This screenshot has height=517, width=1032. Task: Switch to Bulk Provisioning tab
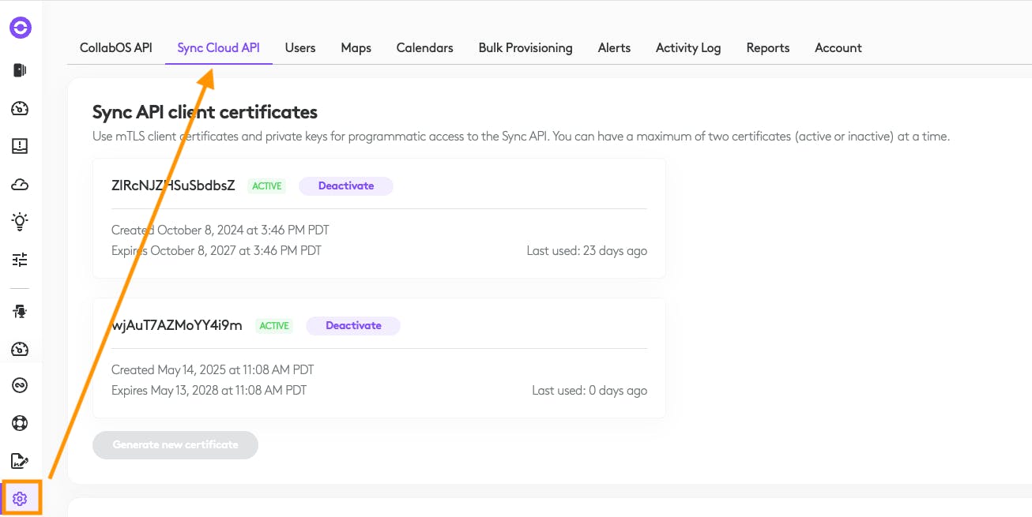525,47
